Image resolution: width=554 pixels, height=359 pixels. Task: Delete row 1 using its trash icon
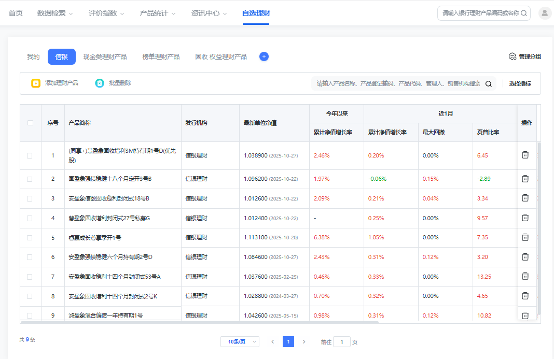tap(525, 155)
